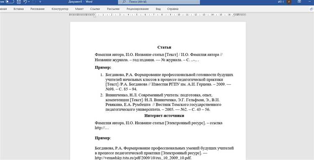Switch to the Рассылки tab
This screenshot has height=160, width=314.
[113, 9]
